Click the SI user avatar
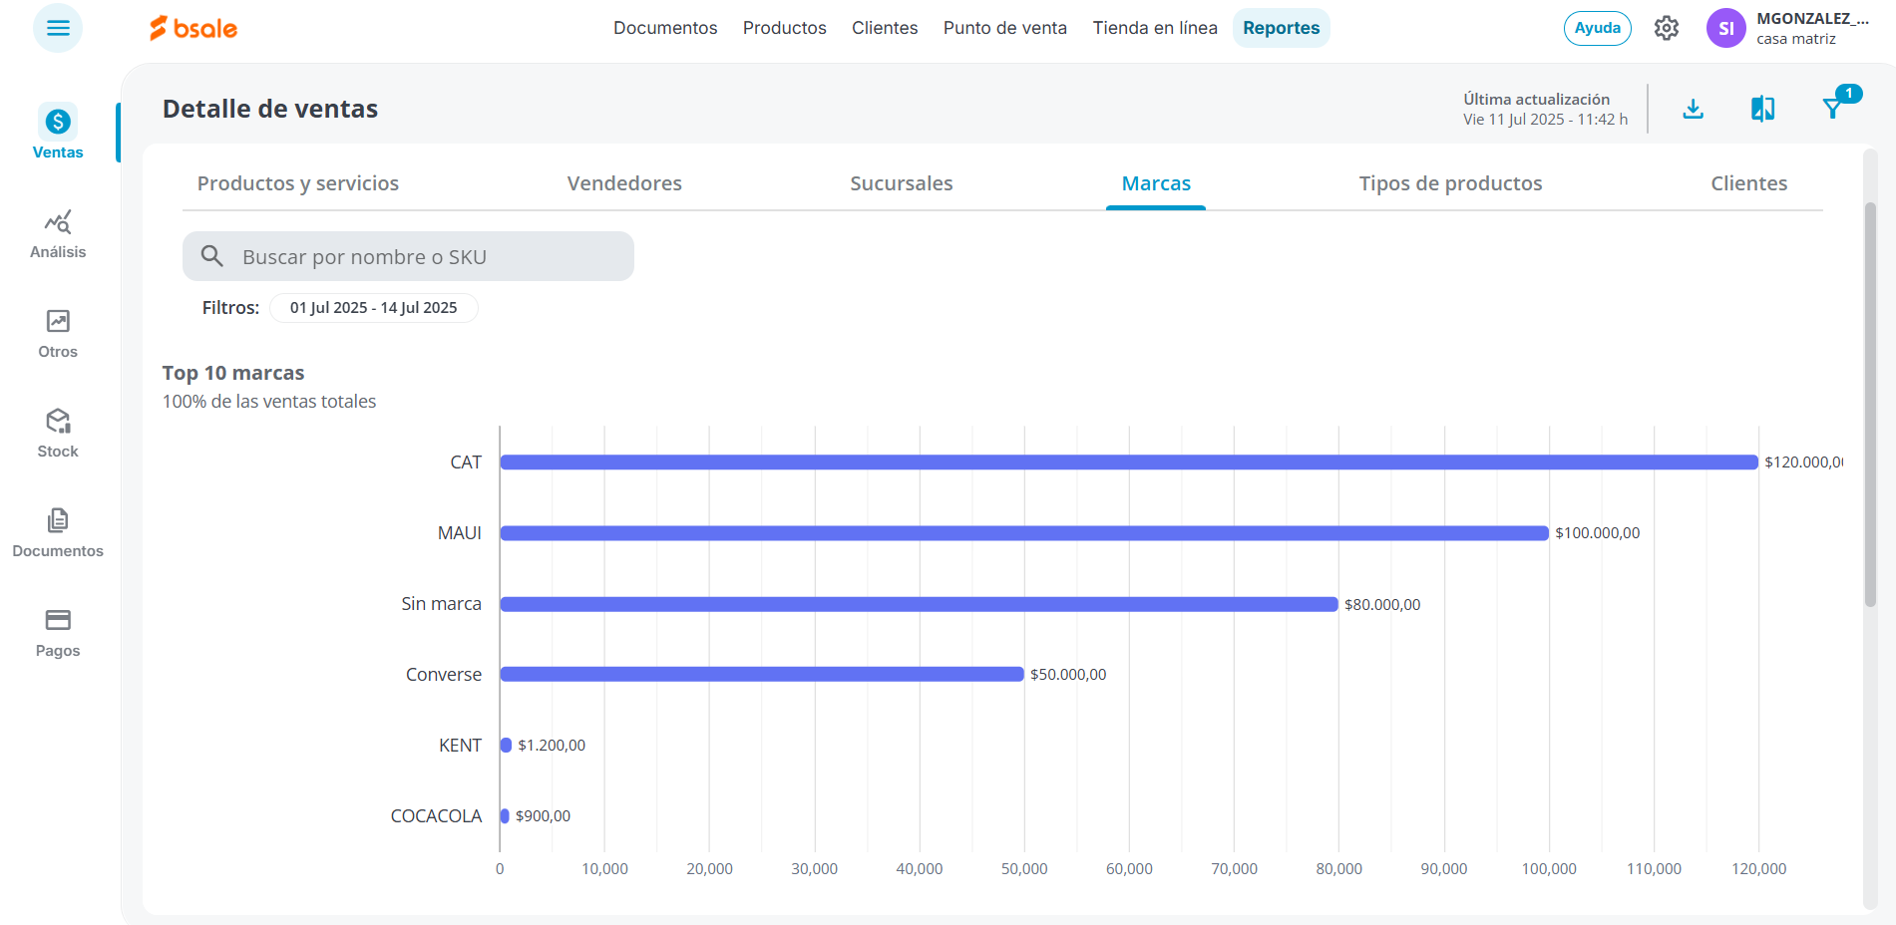This screenshot has width=1896, height=925. coord(1726,28)
